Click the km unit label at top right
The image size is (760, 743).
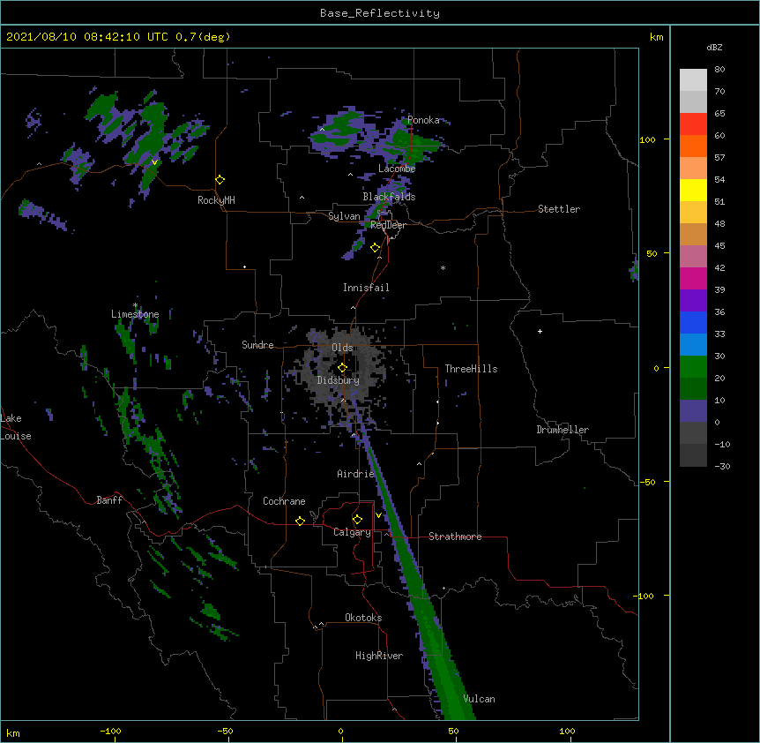[x=657, y=37]
